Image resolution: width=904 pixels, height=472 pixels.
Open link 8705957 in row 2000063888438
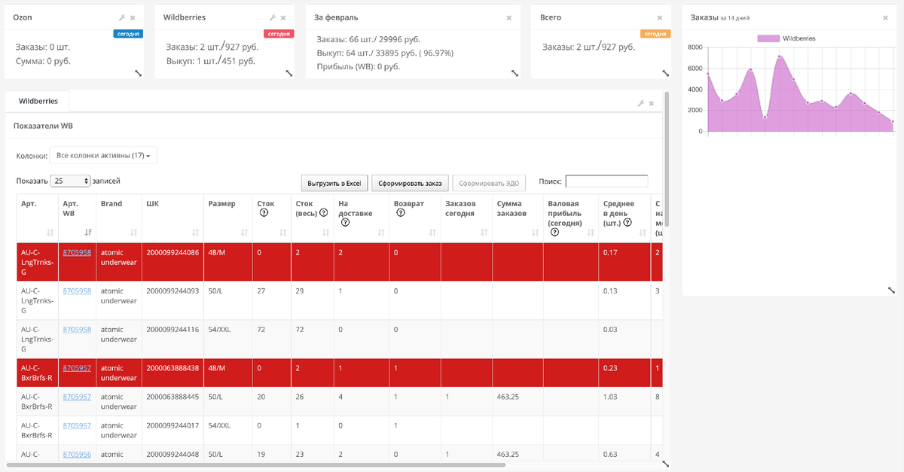[x=77, y=368]
